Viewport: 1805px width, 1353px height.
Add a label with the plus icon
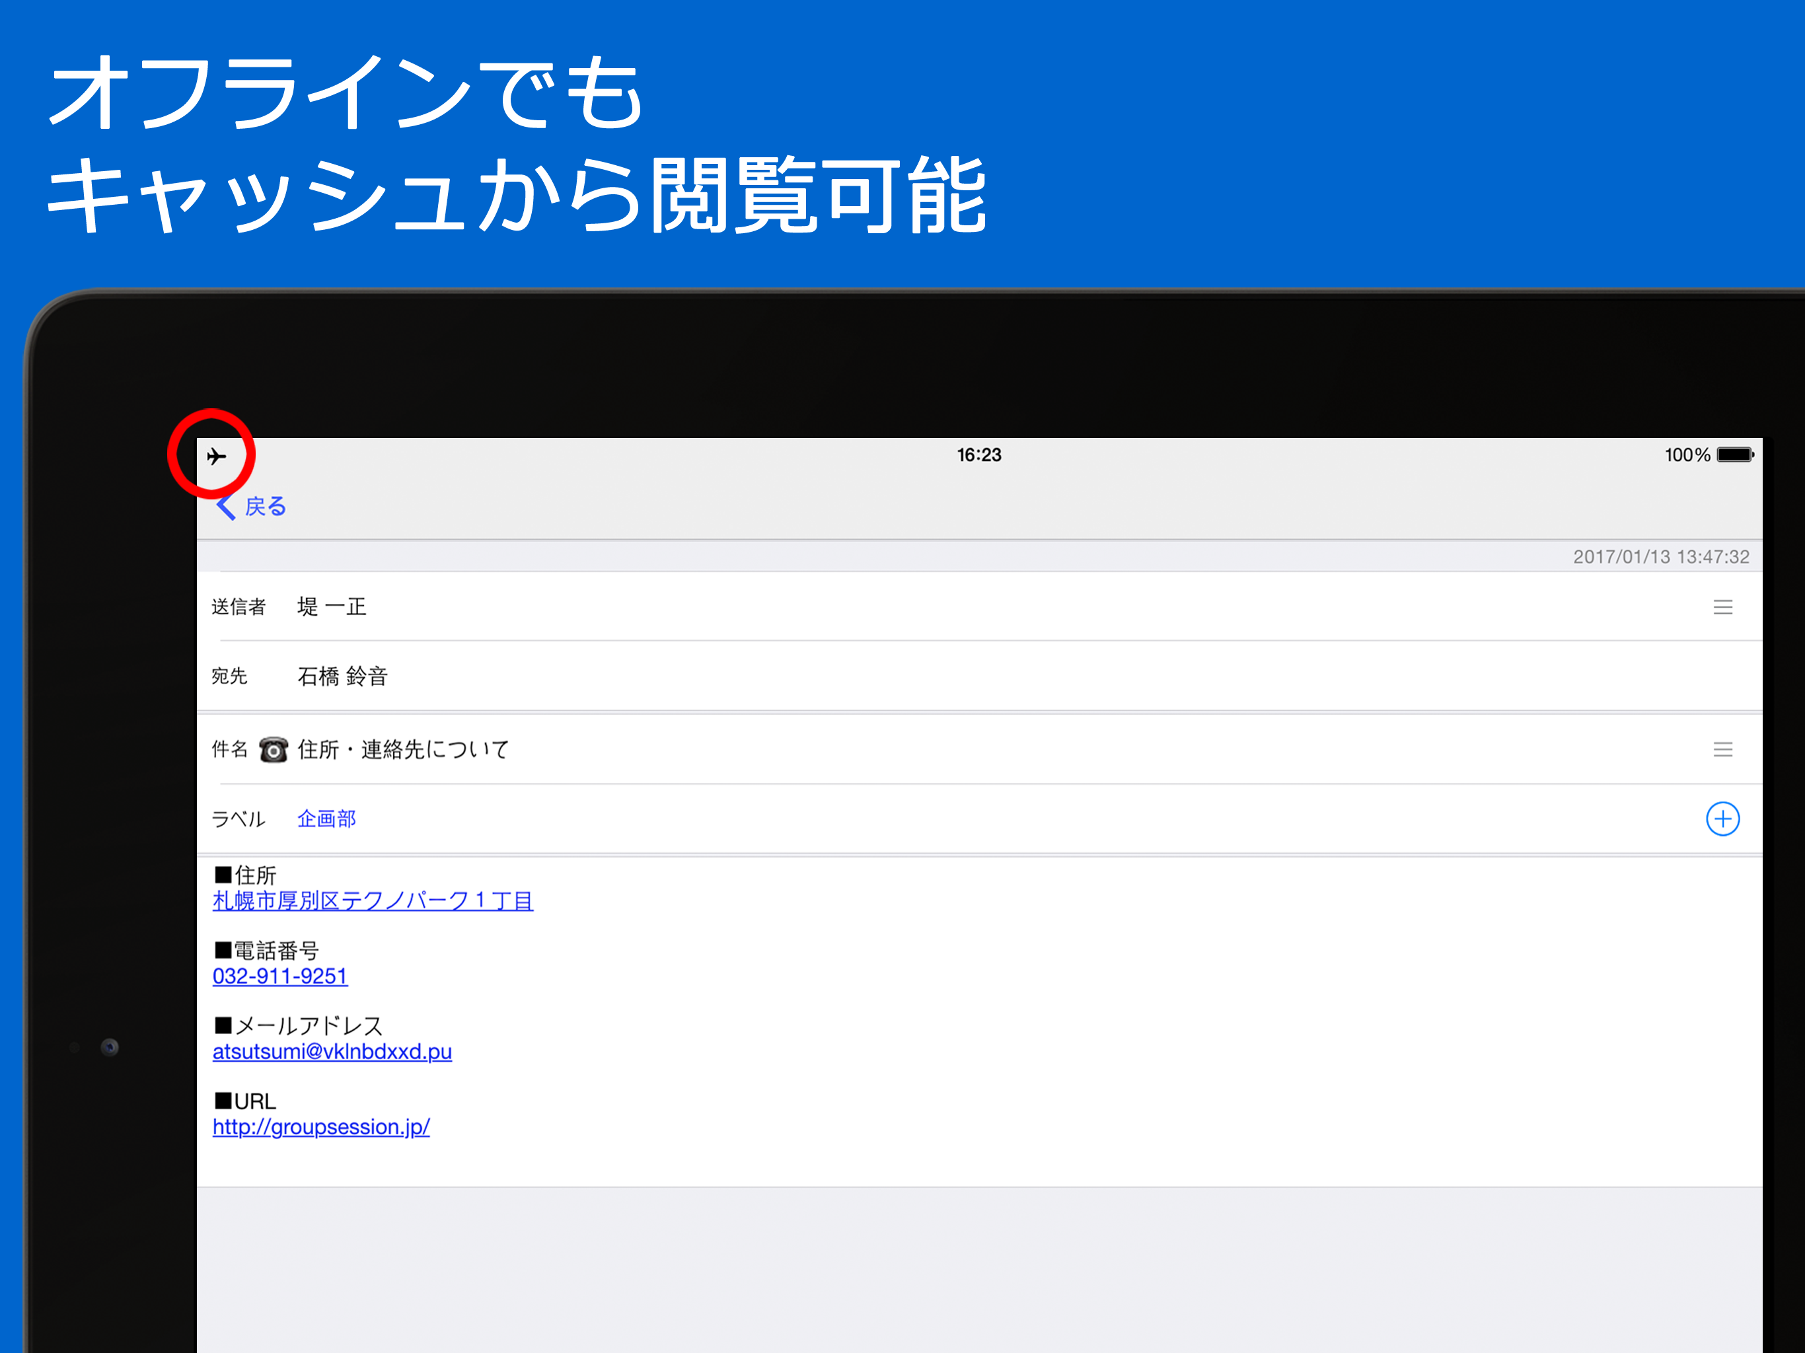pos(1722,819)
